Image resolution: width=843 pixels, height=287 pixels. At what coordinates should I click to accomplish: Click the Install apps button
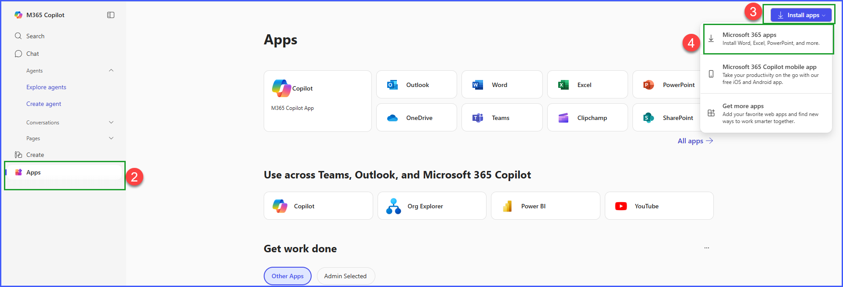801,15
